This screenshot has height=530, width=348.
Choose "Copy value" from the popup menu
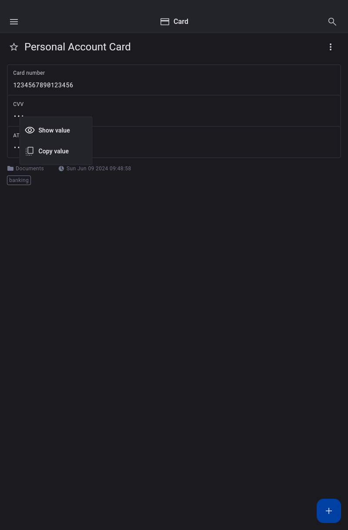54,151
